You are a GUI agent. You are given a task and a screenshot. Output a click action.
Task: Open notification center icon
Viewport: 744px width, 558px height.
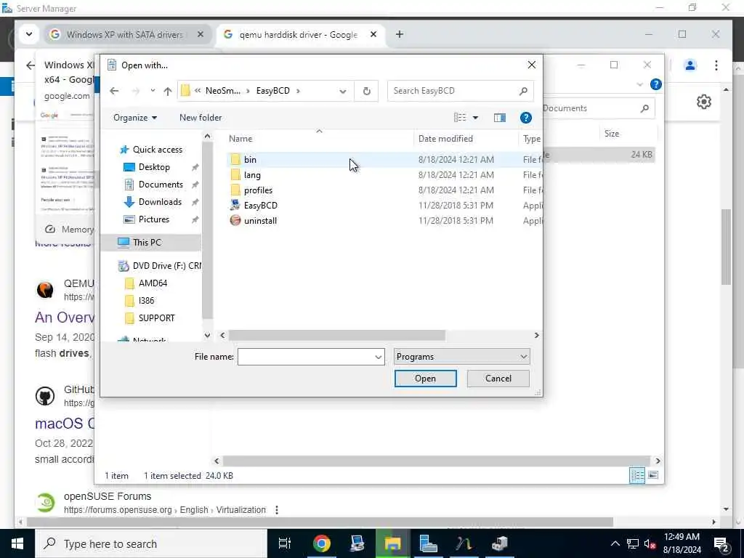pyautogui.click(x=721, y=544)
